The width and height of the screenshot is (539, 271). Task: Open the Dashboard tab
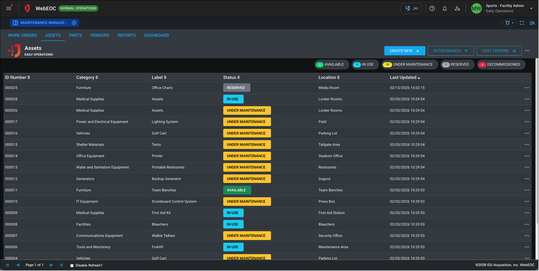[156, 35]
